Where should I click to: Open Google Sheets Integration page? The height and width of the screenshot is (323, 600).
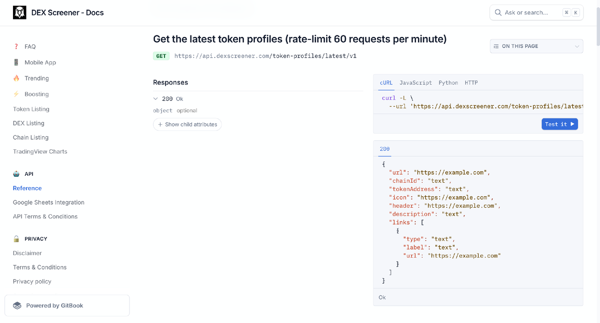click(x=48, y=202)
